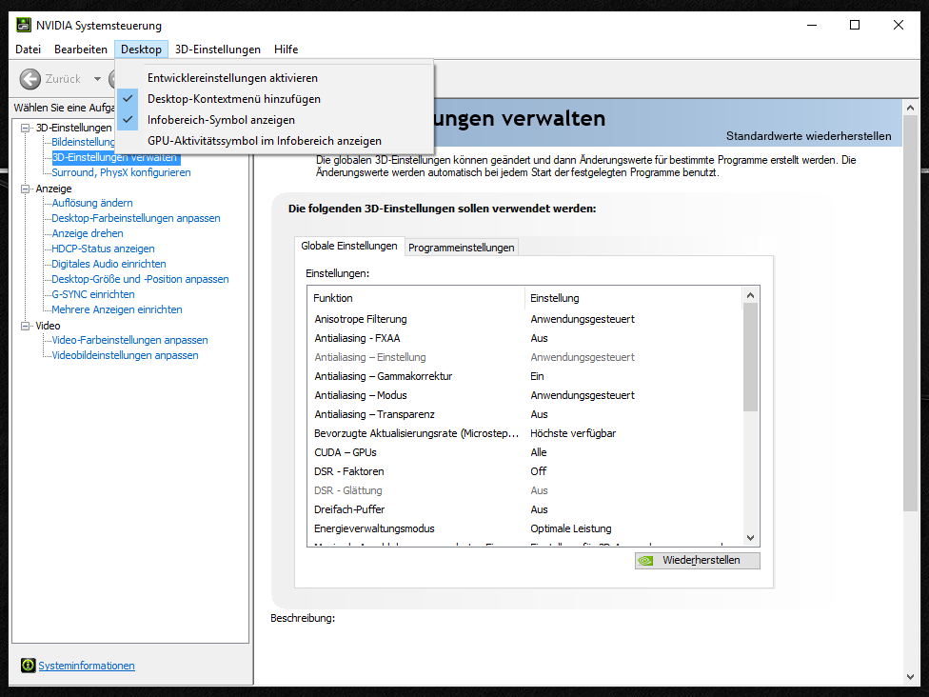
Task: Open HDCP-Status anzeigen
Action: pos(103,249)
